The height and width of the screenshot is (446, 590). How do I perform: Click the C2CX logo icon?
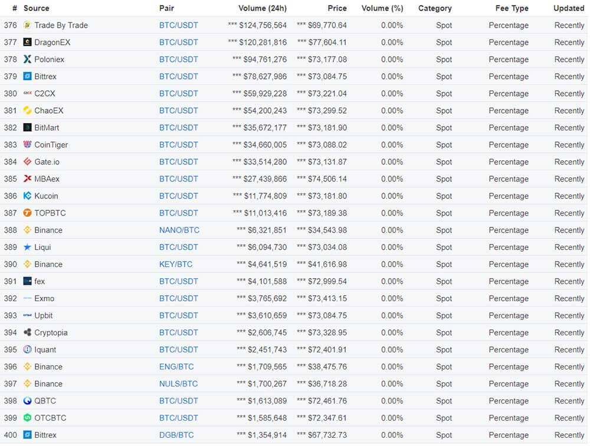27,93
